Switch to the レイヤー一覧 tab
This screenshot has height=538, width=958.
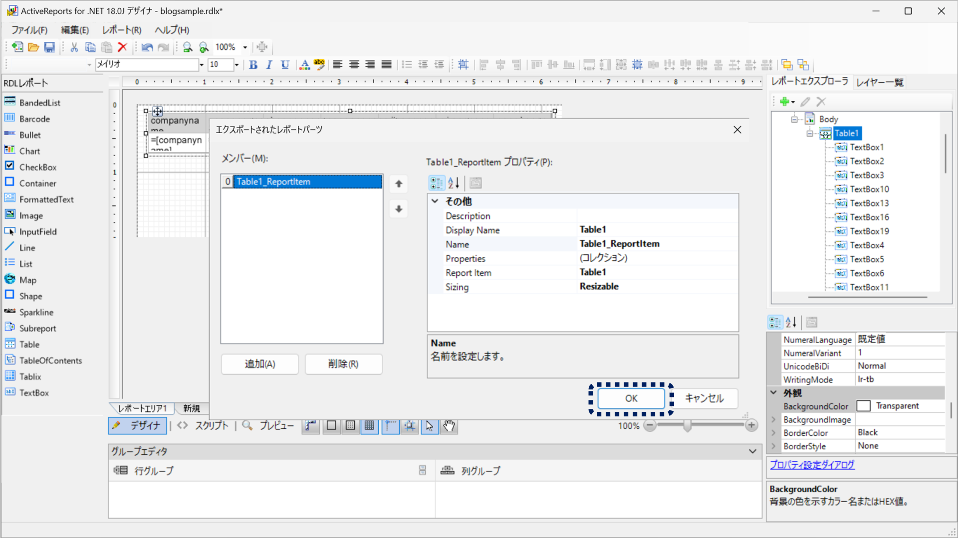880,82
